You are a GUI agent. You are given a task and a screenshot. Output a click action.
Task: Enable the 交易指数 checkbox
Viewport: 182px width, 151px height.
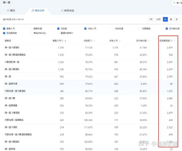pos(140,29)
